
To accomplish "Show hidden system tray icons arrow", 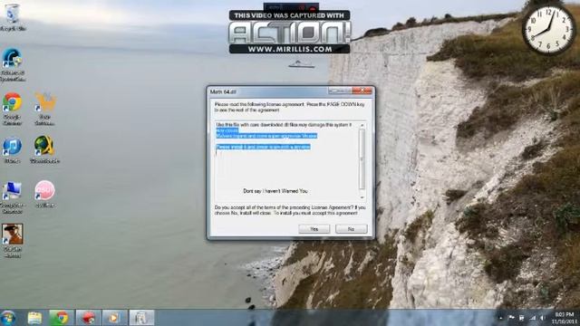I will pos(500,318).
